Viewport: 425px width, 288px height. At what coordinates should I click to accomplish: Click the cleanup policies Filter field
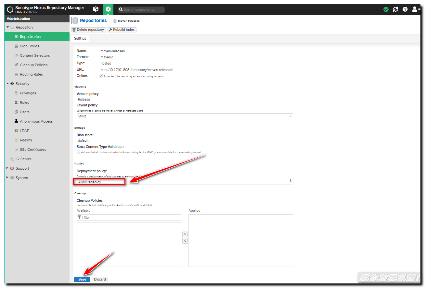tap(129, 217)
